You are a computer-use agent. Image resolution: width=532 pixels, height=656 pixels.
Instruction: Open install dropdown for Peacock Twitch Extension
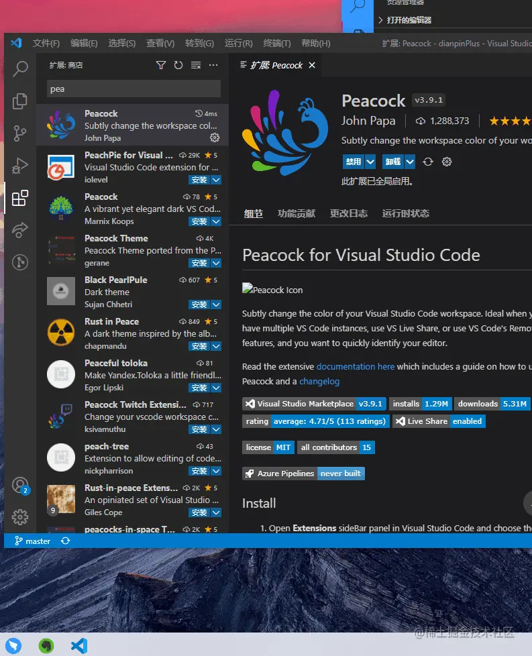(x=216, y=429)
